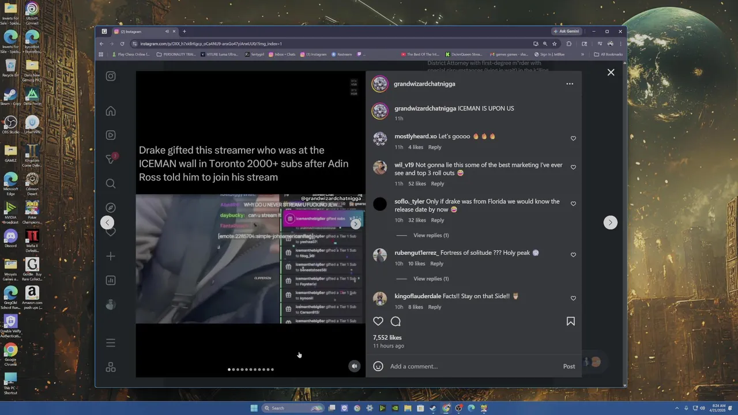Create new post with plus icon
The height and width of the screenshot is (415, 738).
[111, 256]
